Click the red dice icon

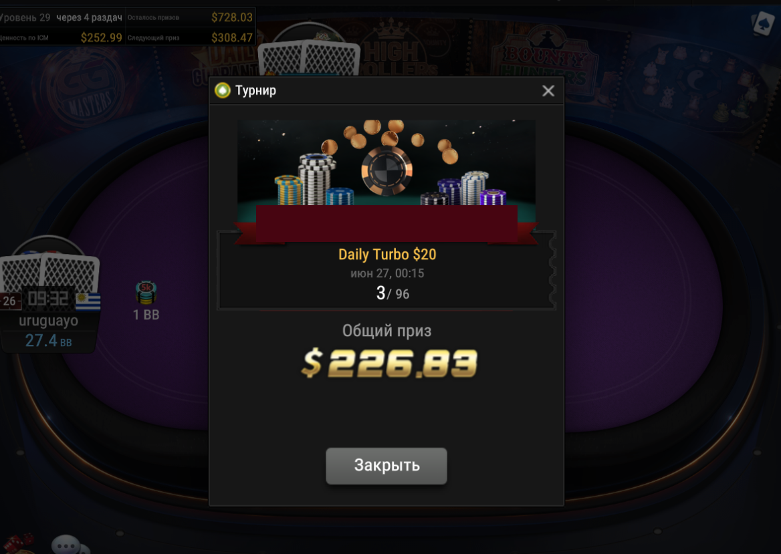click(18, 544)
